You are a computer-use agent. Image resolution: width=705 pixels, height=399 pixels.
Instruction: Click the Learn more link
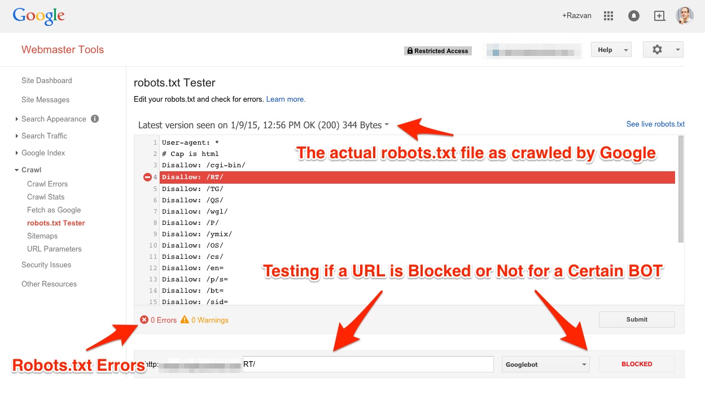pyautogui.click(x=286, y=99)
